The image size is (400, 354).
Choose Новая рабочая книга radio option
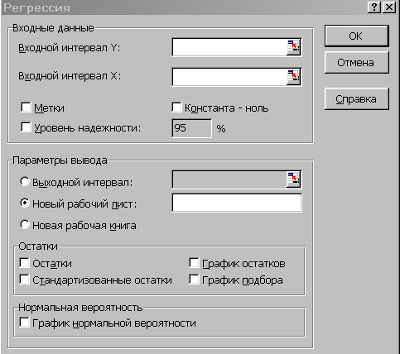25,225
